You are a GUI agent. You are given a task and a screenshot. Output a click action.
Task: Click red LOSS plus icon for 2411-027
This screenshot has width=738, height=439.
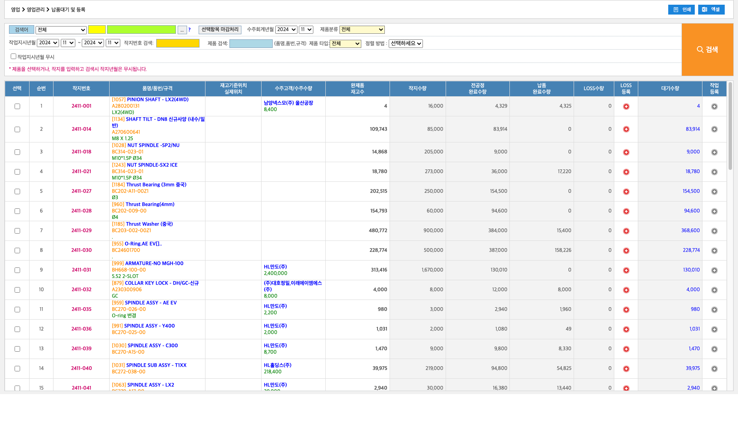click(626, 192)
